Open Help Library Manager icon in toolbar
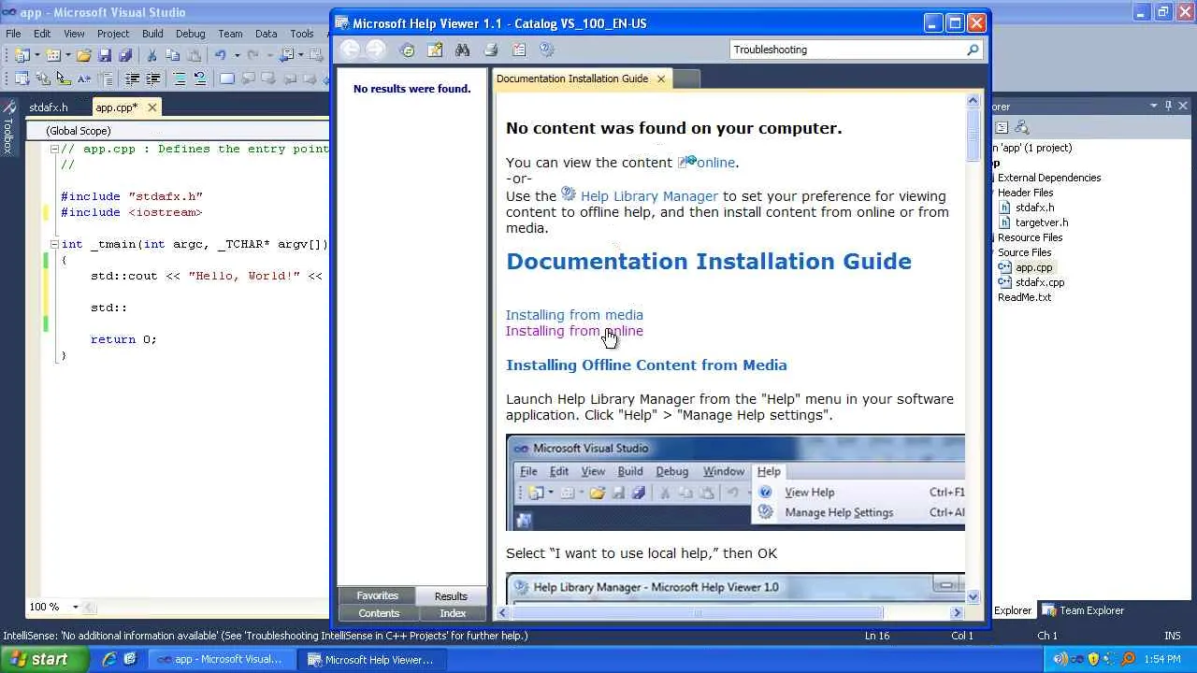Image resolution: width=1197 pixels, height=673 pixels. [x=547, y=50]
